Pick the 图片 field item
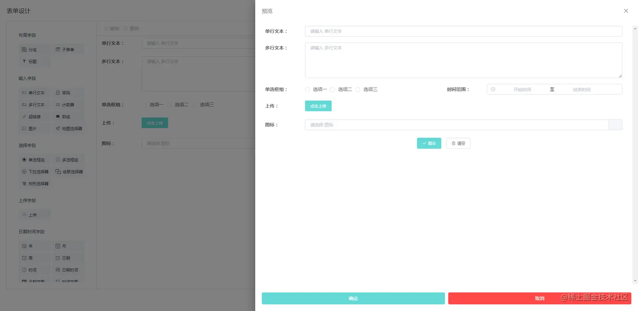 pos(34,129)
